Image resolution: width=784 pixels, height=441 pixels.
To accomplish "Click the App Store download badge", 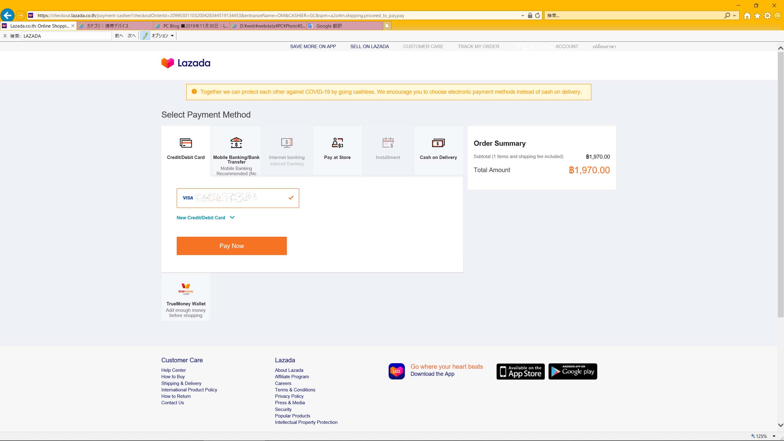I will point(520,371).
